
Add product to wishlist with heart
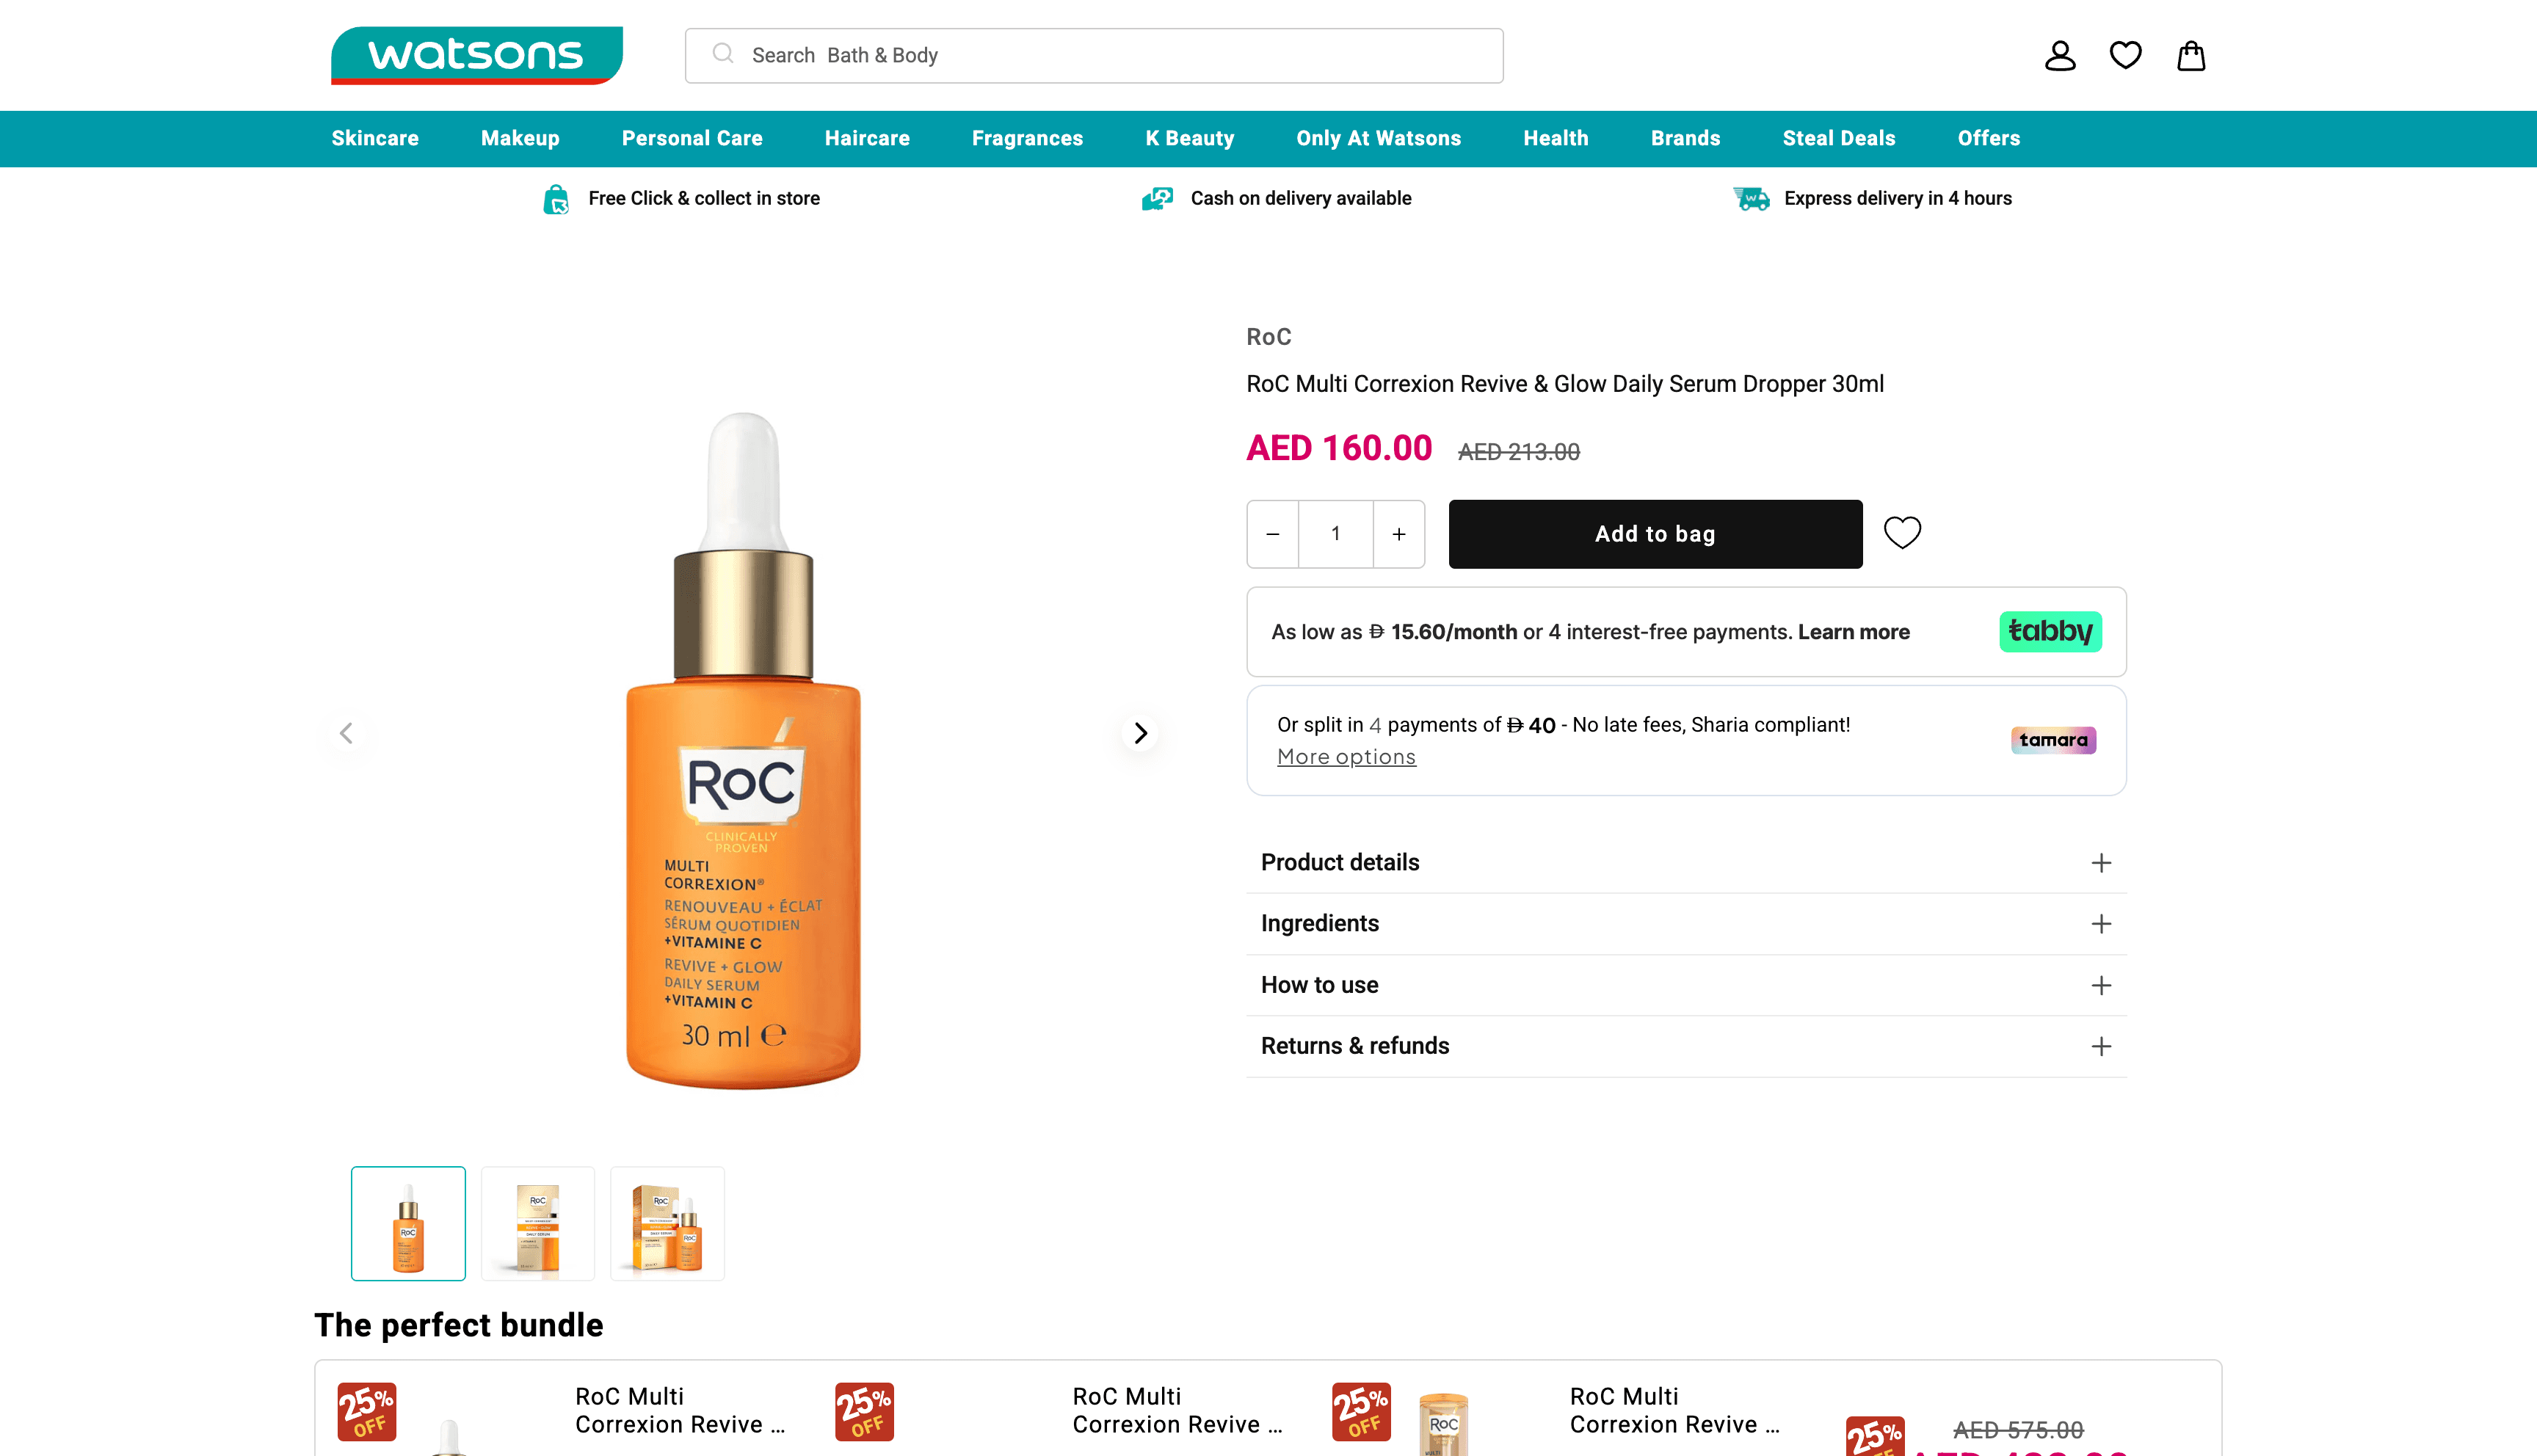[x=1902, y=533]
